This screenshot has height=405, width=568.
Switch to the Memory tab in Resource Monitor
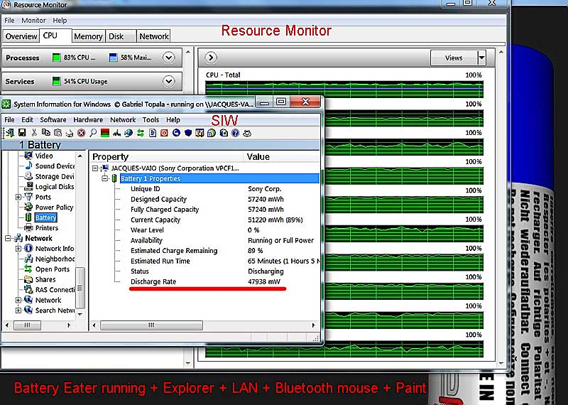[x=88, y=36]
